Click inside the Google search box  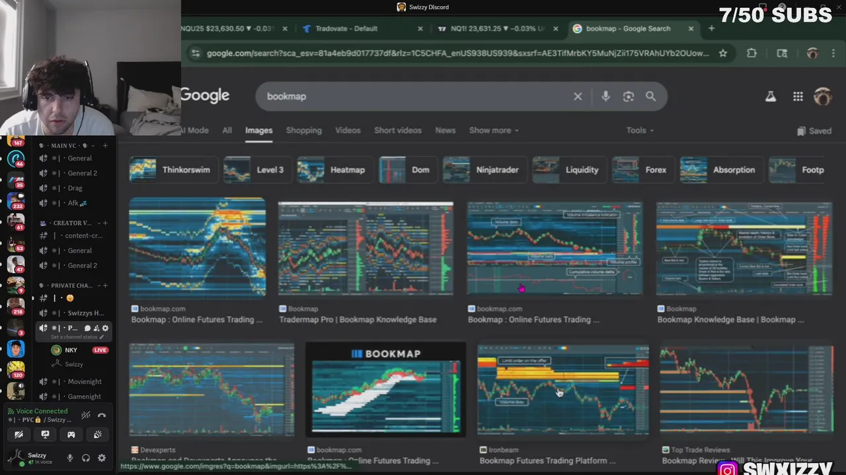point(416,96)
